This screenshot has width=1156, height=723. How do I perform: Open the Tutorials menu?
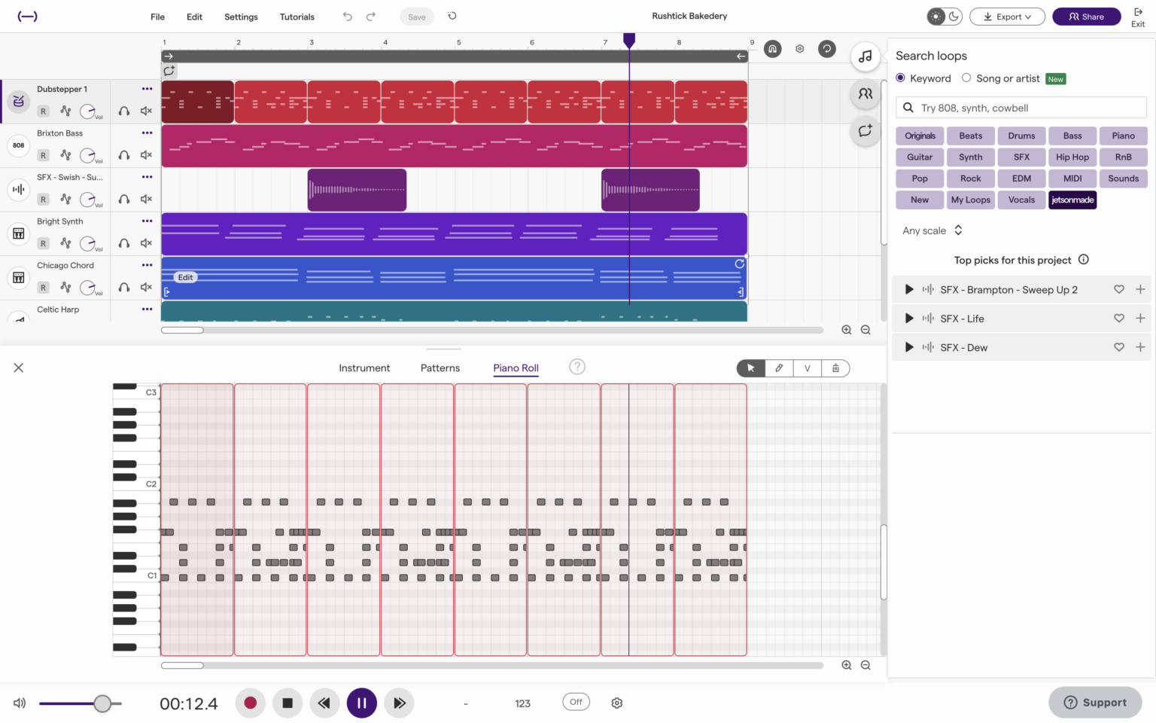tap(297, 17)
